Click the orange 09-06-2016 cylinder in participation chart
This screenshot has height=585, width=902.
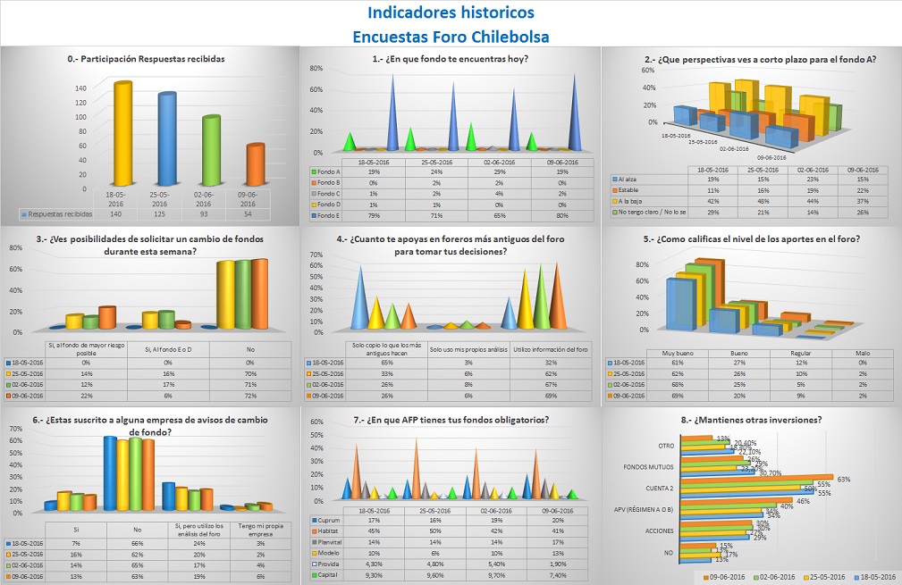255,163
